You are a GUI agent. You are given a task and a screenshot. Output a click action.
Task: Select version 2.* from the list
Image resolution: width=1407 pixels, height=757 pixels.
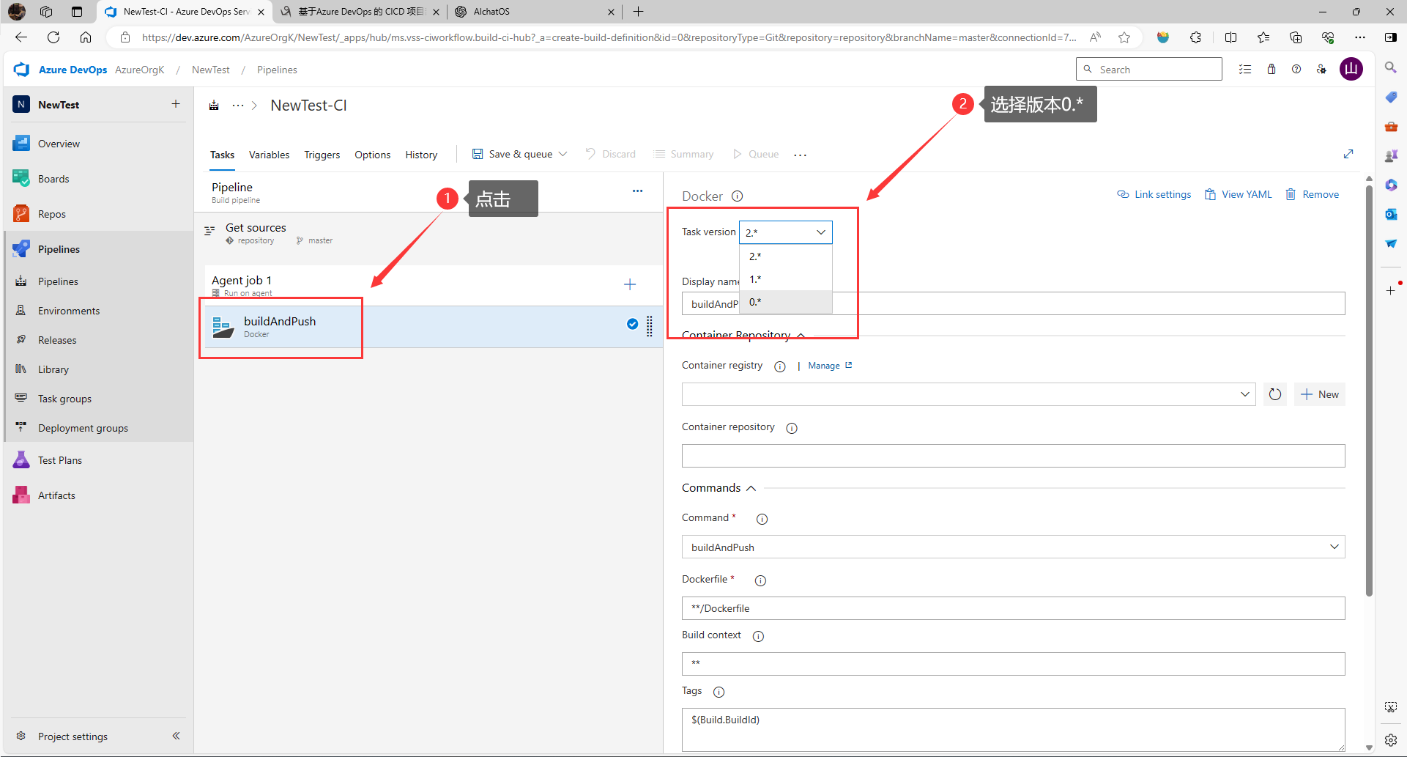coord(786,256)
